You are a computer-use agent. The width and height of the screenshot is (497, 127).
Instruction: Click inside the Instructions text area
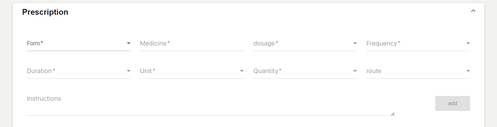coord(208,105)
